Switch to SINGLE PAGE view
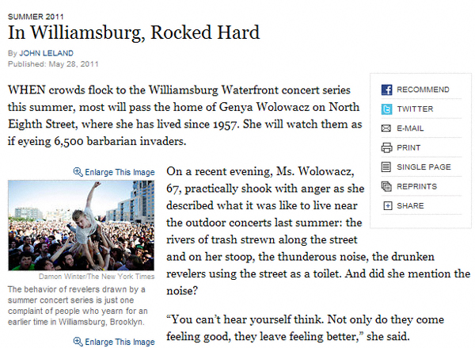475x348 pixels. (x=424, y=167)
